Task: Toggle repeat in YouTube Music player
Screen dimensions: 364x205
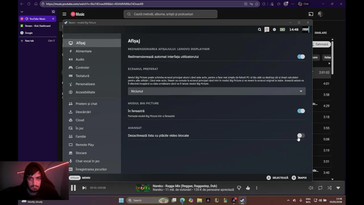Action: 320,188
